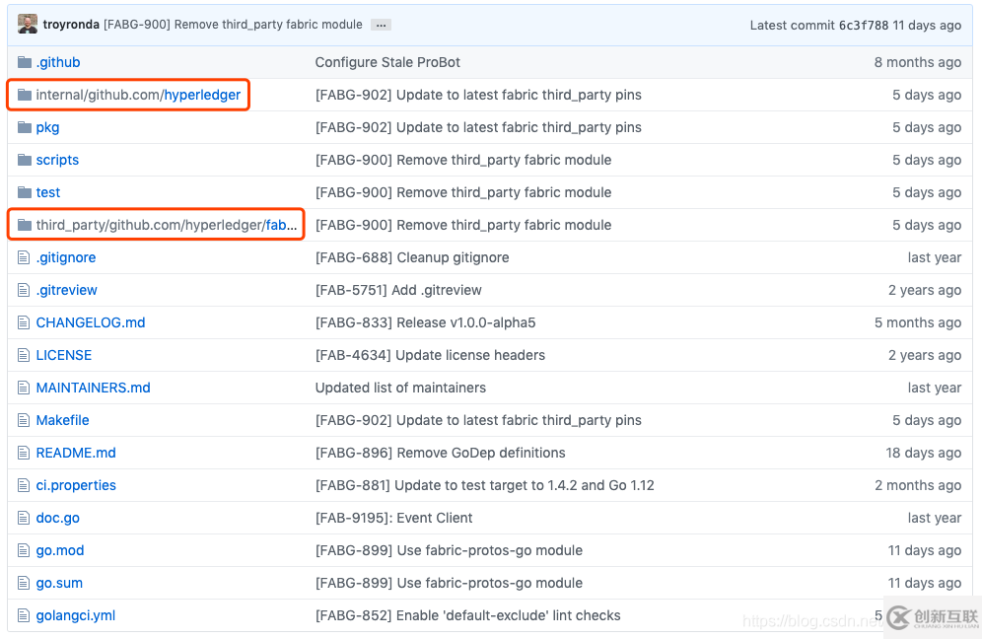
Task: Open internal/github.com/hyperledger folder
Action: (x=138, y=95)
